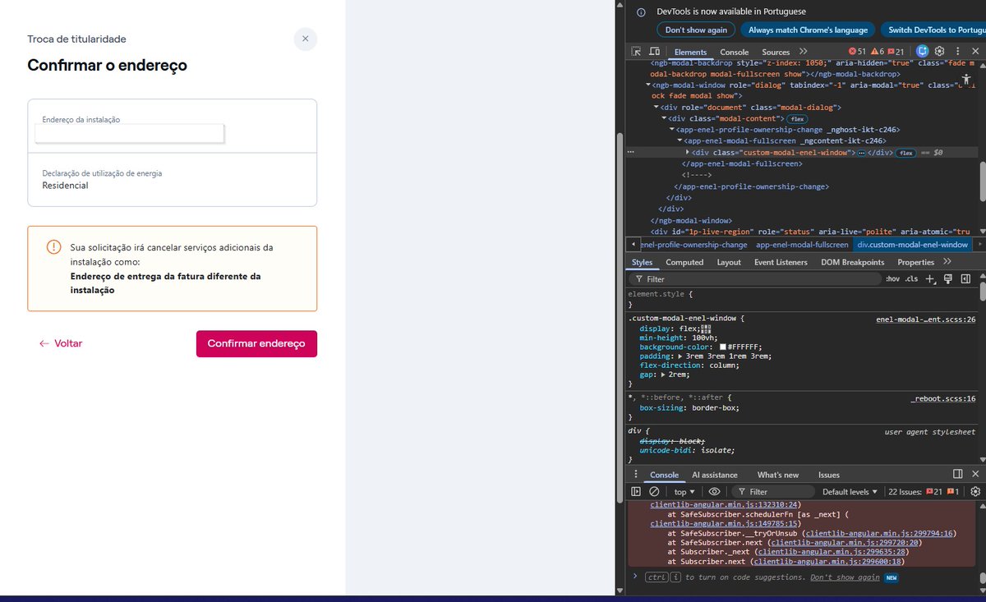Open the #FFFFFF background-color swatch
This screenshot has width=986, height=602.
(x=723, y=347)
